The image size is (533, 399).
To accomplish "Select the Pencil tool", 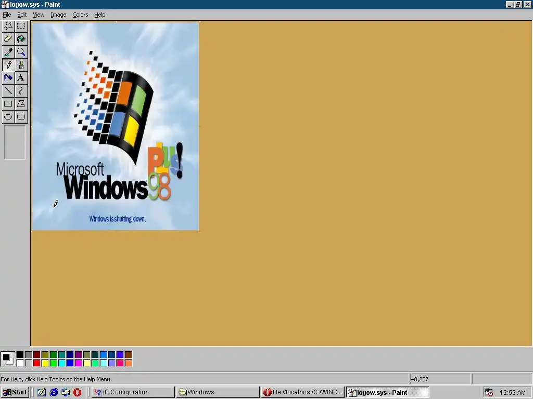I will [x=8, y=65].
